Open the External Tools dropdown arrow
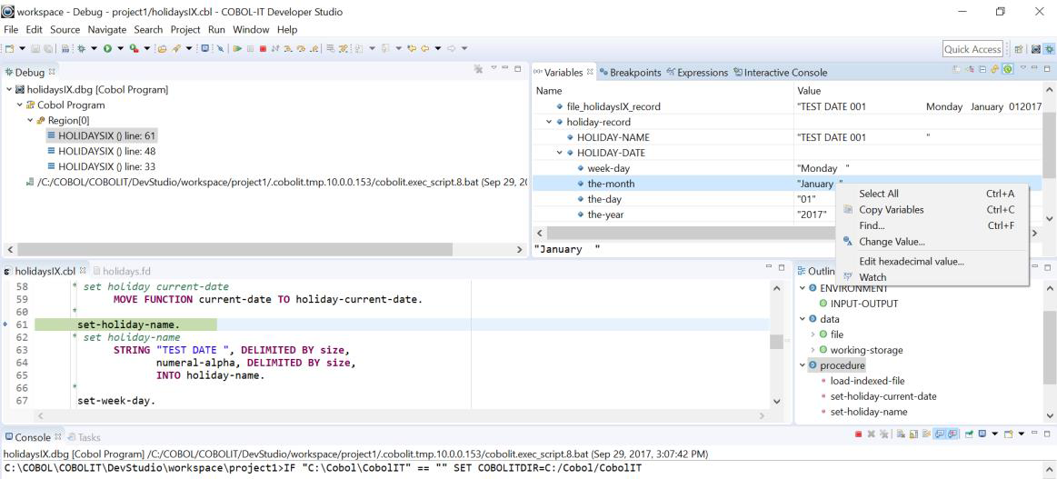 147,48
